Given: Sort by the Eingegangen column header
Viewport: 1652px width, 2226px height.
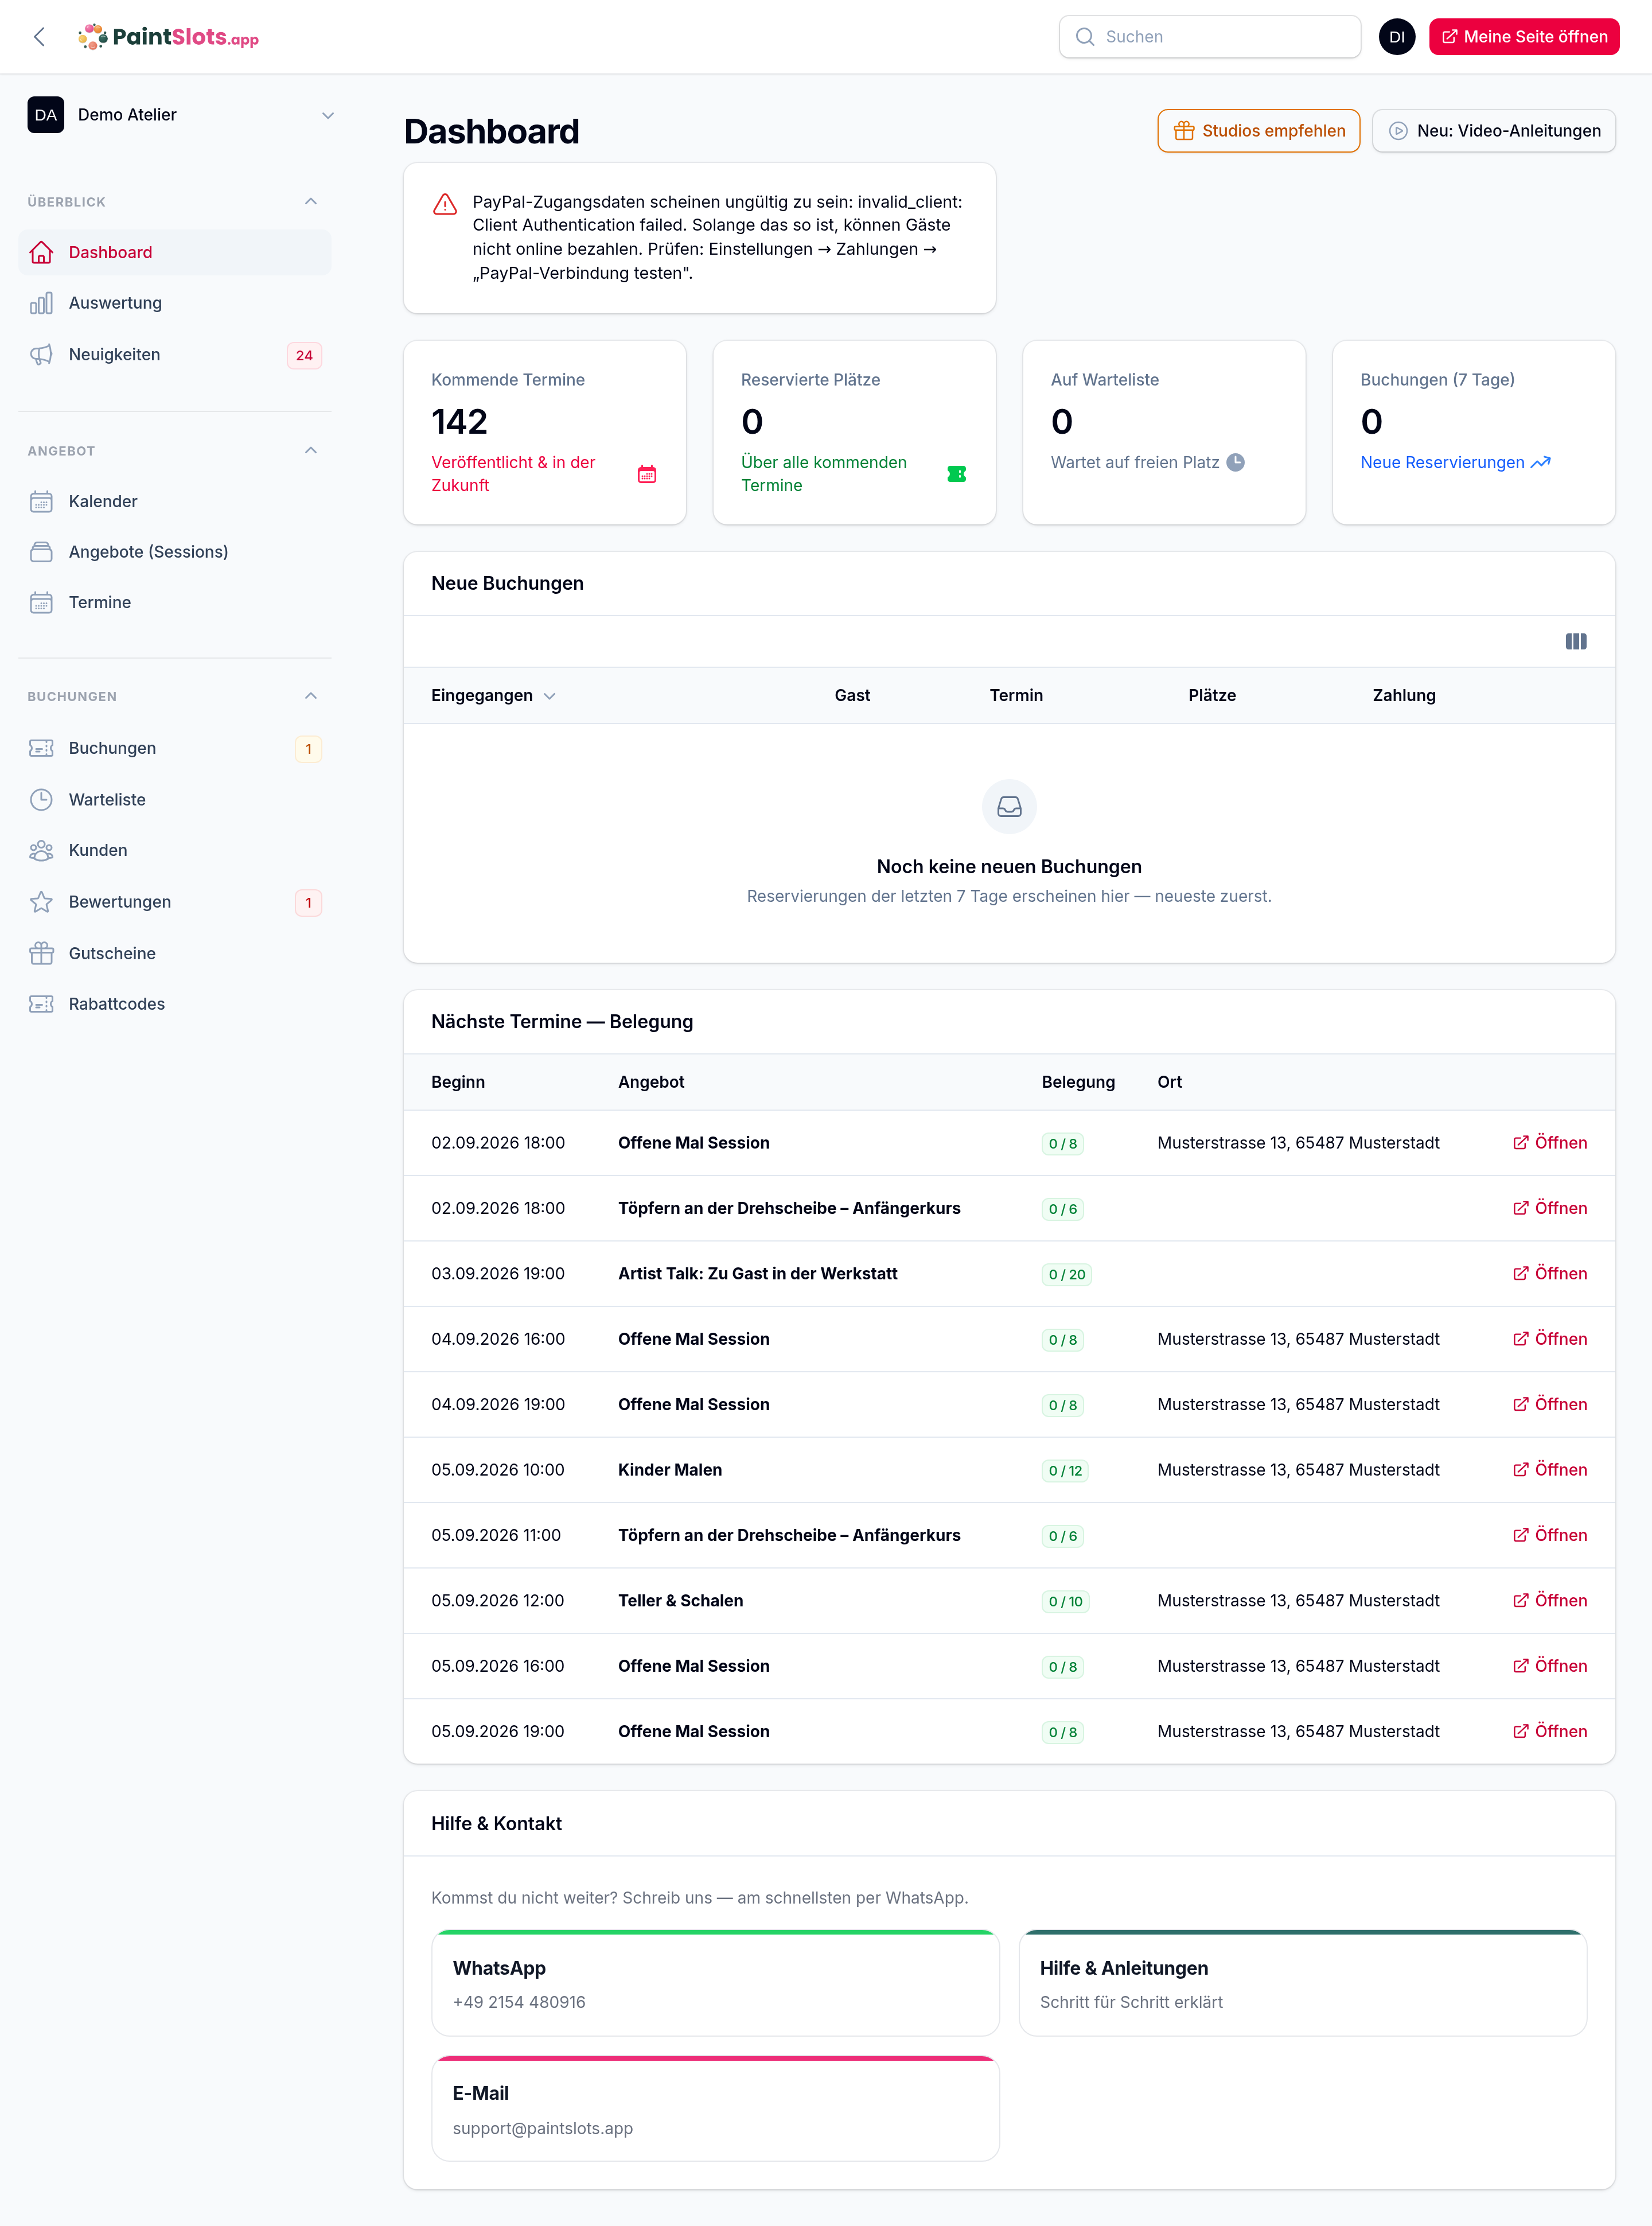Looking at the screenshot, I should point(493,695).
